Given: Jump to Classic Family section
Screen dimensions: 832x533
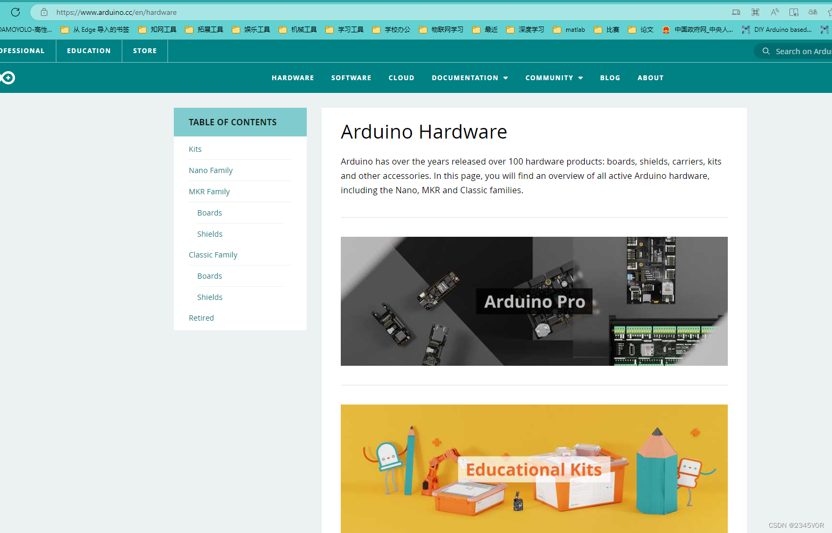Looking at the screenshot, I should coord(213,255).
